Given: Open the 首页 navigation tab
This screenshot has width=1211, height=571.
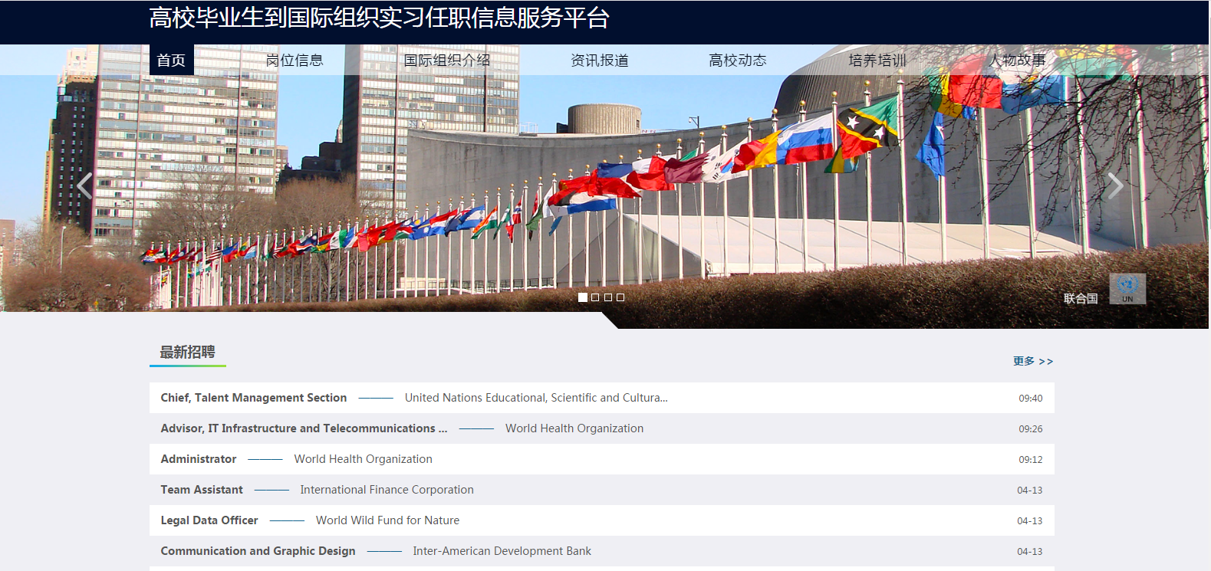Looking at the screenshot, I should (171, 61).
